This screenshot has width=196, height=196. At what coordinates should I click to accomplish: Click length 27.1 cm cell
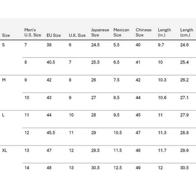click(184, 97)
